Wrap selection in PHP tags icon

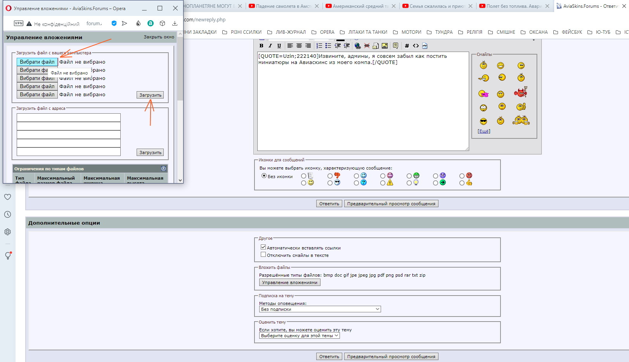425,46
